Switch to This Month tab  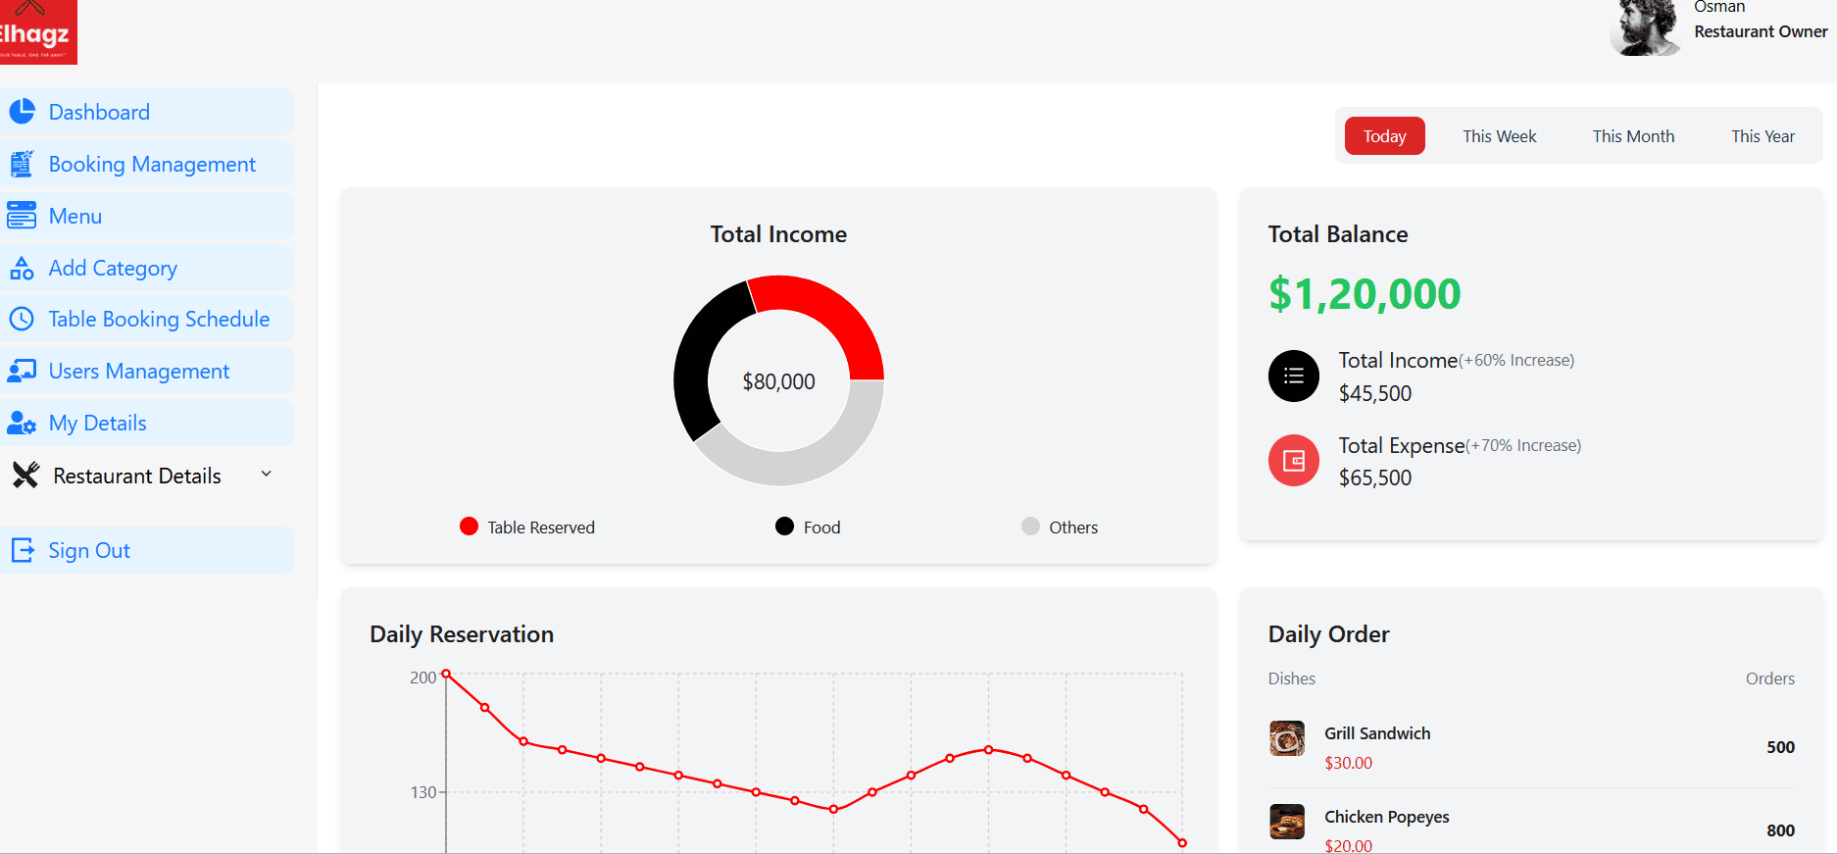pos(1633,136)
